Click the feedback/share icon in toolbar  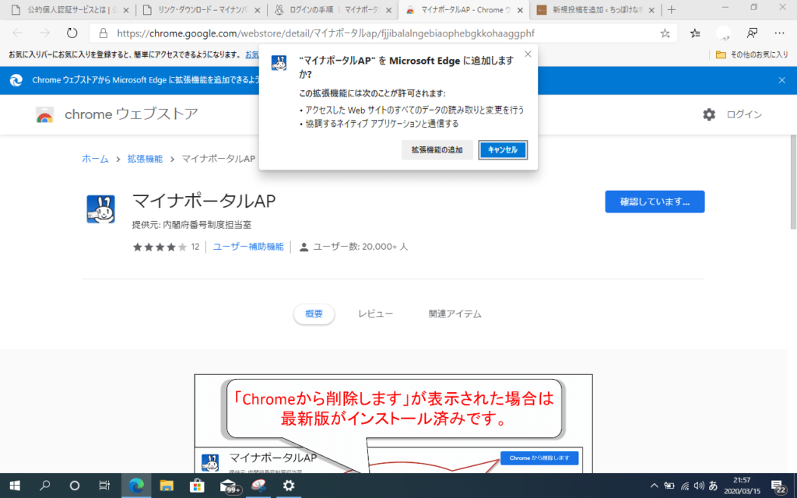753,33
